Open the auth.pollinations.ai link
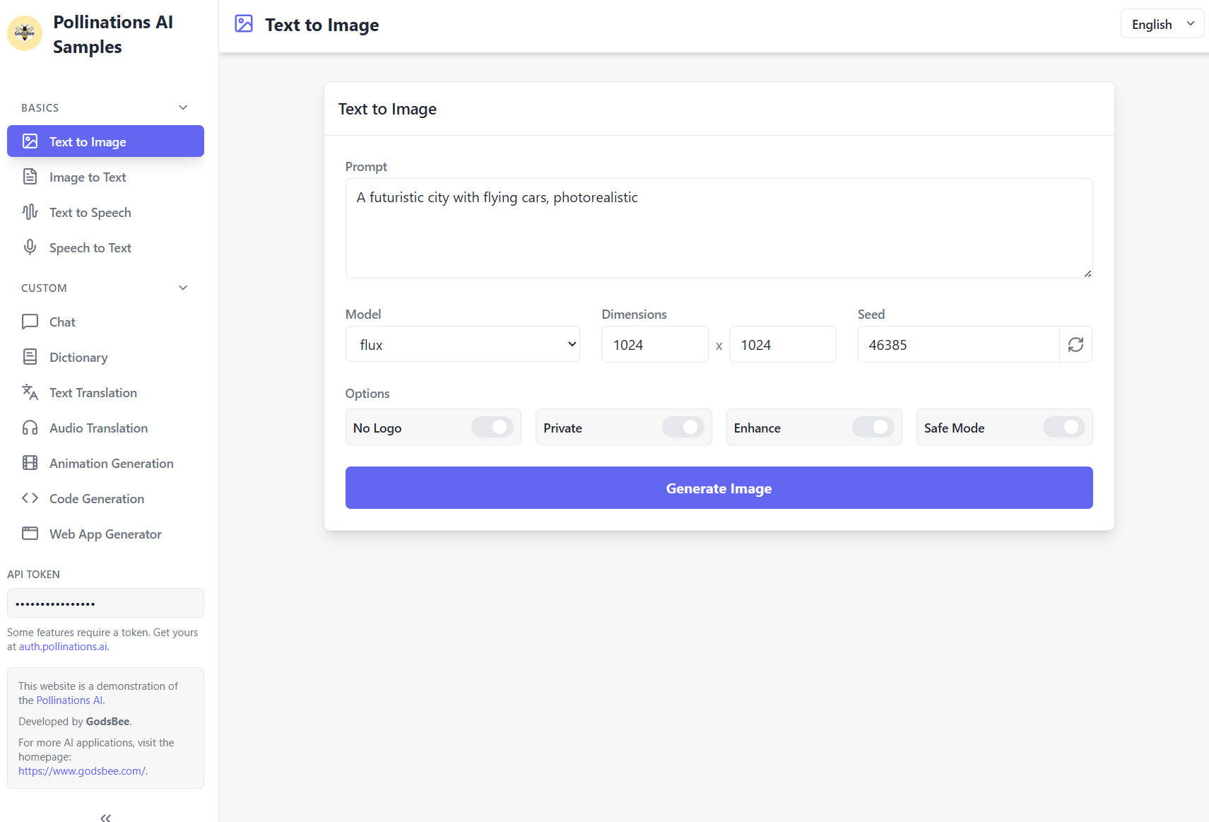This screenshot has width=1209, height=822. click(x=63, y=647)
